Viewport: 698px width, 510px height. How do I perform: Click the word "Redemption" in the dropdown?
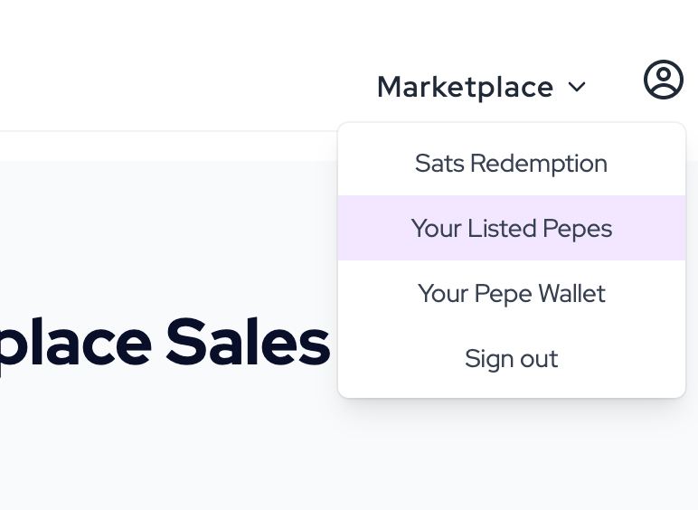point(539,164)
